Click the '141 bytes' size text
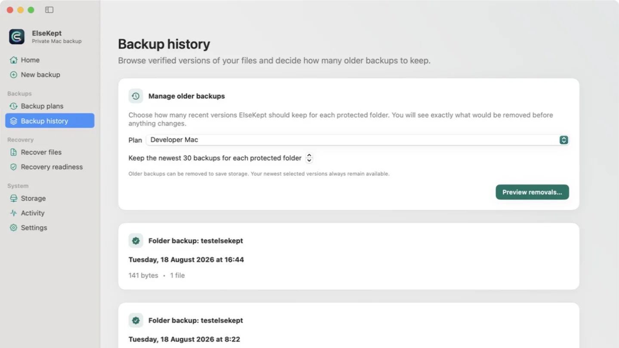Viewport: 619px width, 348px height. pyautogui.click(x=143, y=276)
